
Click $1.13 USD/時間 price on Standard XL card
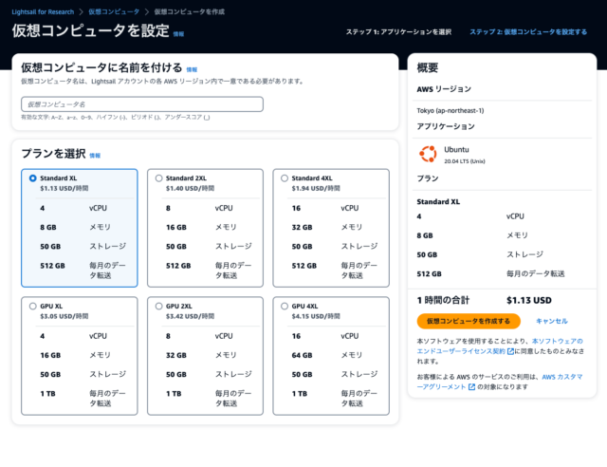pyautogui.click(x=64, y=188)
